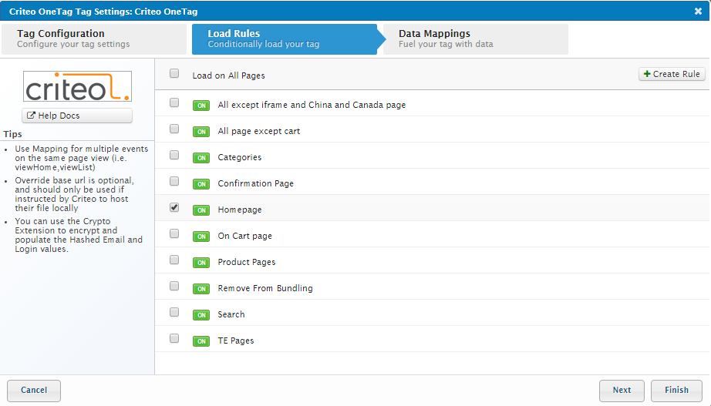711x406 pixels.
Task: Click the 'All page except cart' rule name
Action: pyautogui.click(x=259, y=131)
